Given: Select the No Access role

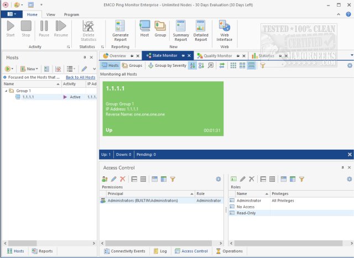Looking at the screenshot, I should coord(291,207).
